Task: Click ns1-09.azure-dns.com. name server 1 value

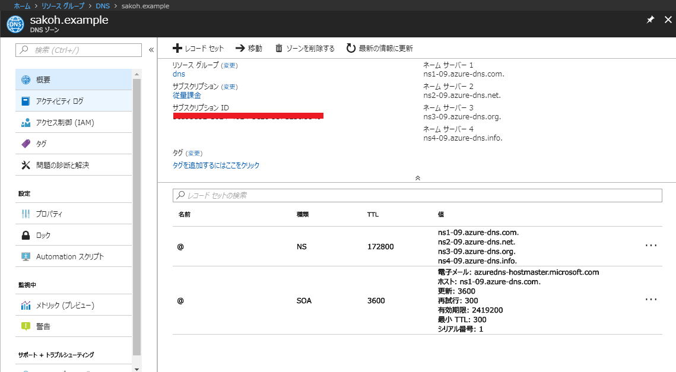Action: coord(464,74)
